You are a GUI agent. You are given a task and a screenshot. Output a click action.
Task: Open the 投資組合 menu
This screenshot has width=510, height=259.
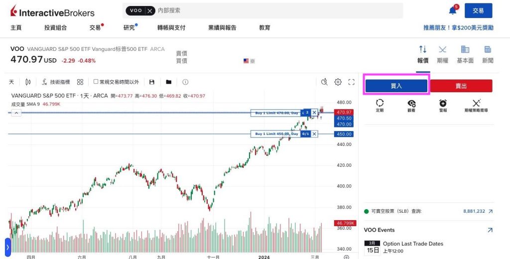(55, 28)
